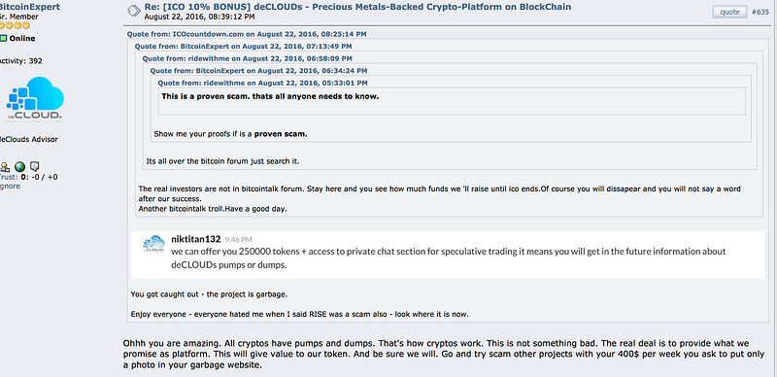777x377 pixels.
Task: Ignore this user via Ignore link
Action: 10,186
